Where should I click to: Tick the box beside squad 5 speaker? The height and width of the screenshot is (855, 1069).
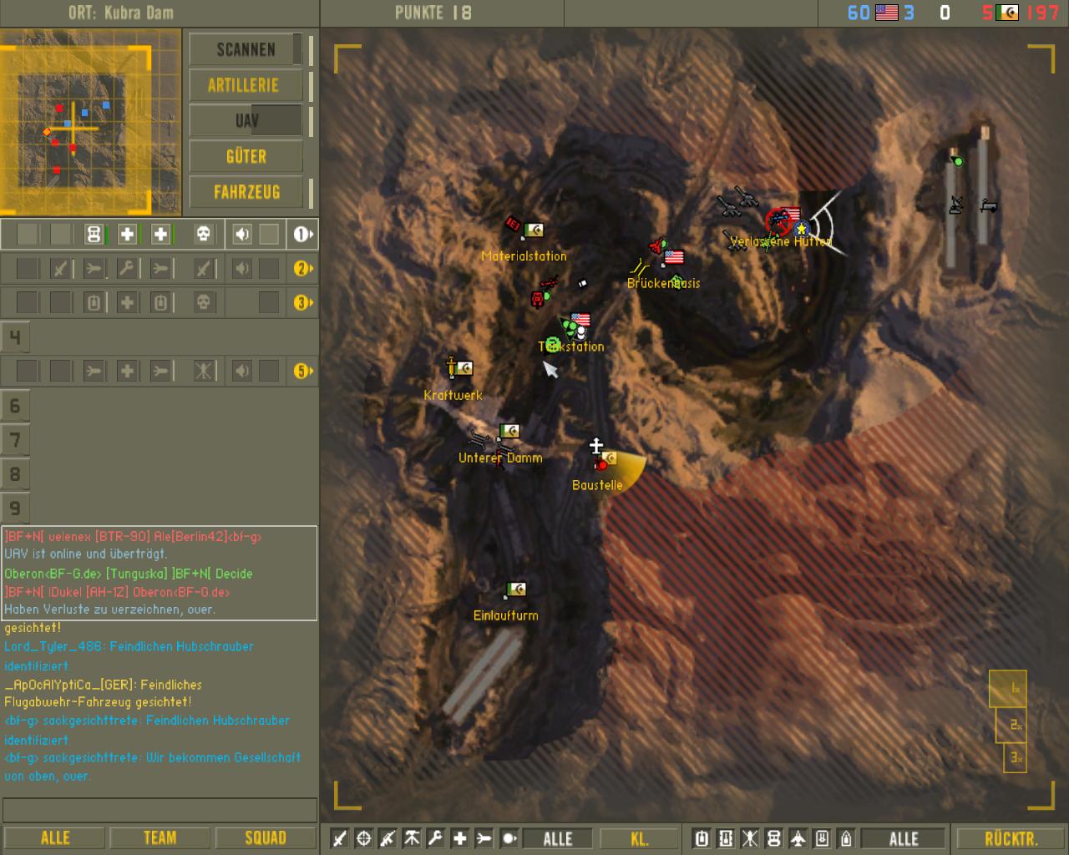[x=269, y=371]
